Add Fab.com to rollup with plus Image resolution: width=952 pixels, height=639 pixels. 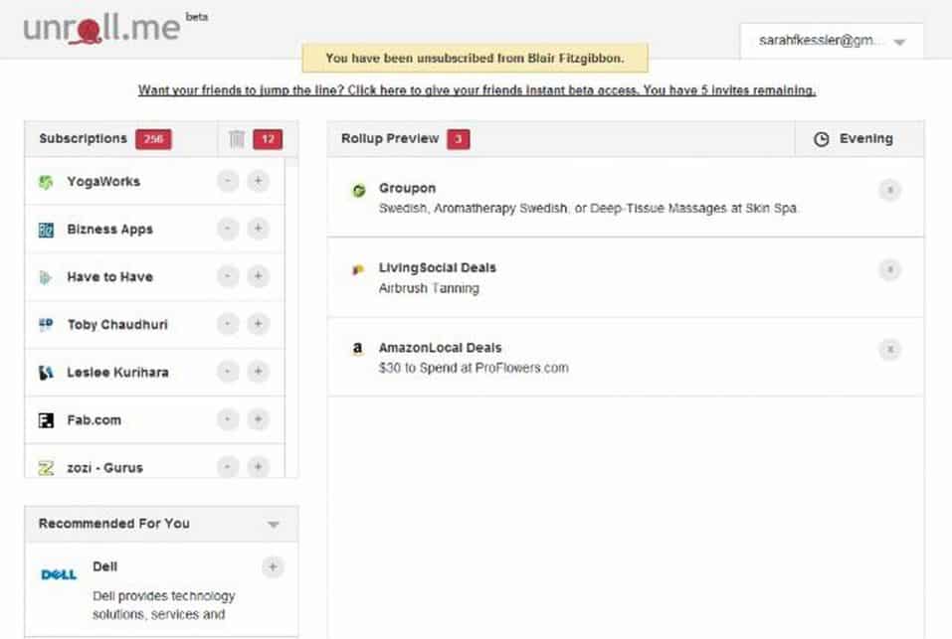[258, 419]
